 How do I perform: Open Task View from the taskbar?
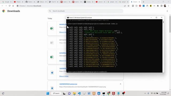click(x=64, y=93)
